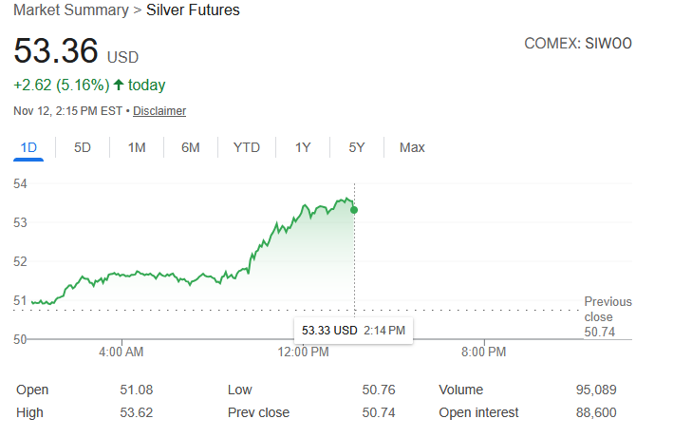Image resolution: width=673 pixels, height=438 pixels.
Task: Click the 53.36 USD price heading
Action: [x=76, y=53]
